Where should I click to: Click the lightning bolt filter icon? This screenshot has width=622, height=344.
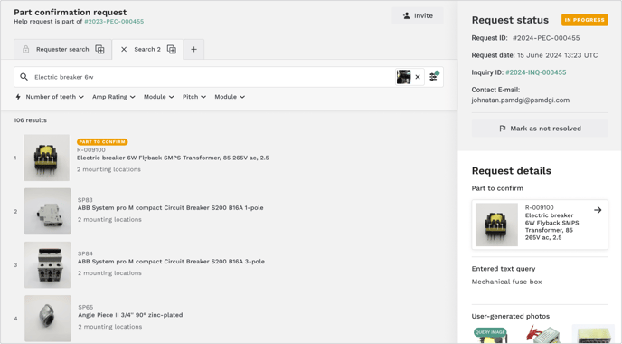click(18, 97)
